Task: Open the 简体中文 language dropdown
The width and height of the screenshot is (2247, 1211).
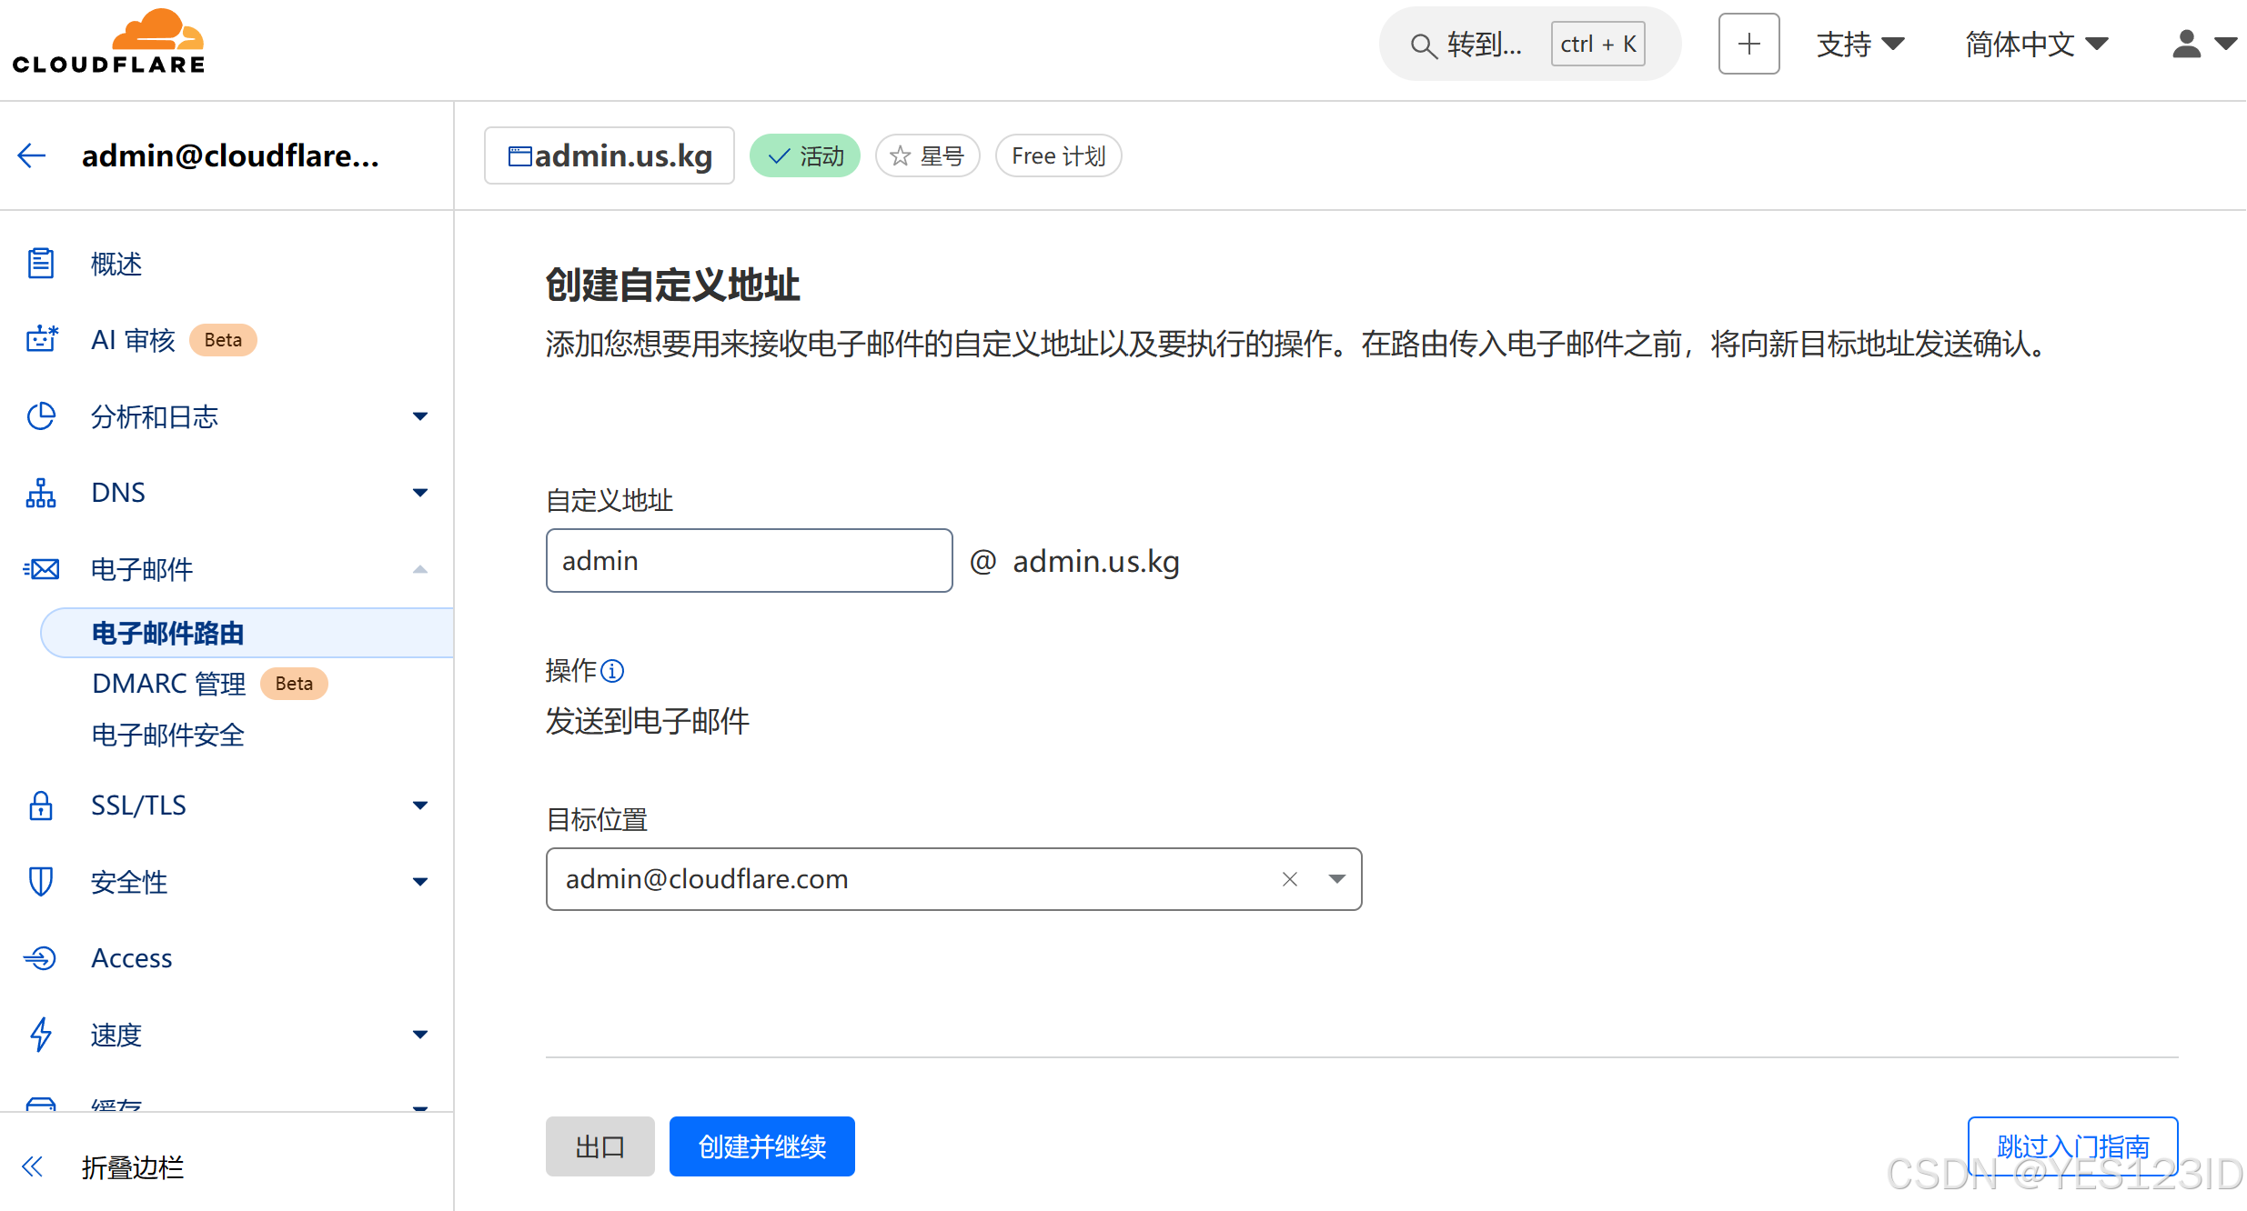Action: coord(2036,44)
